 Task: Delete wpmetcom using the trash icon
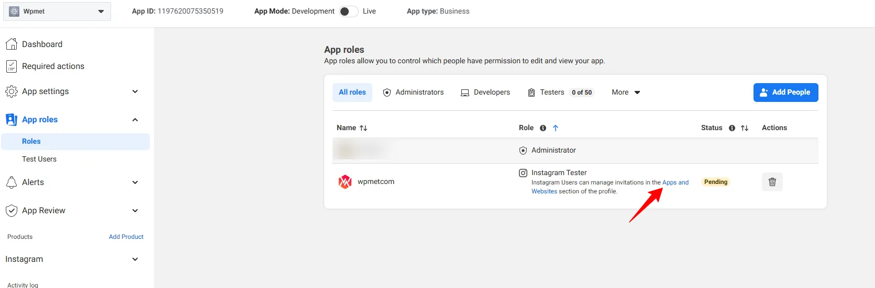click(x=772, y=182)
